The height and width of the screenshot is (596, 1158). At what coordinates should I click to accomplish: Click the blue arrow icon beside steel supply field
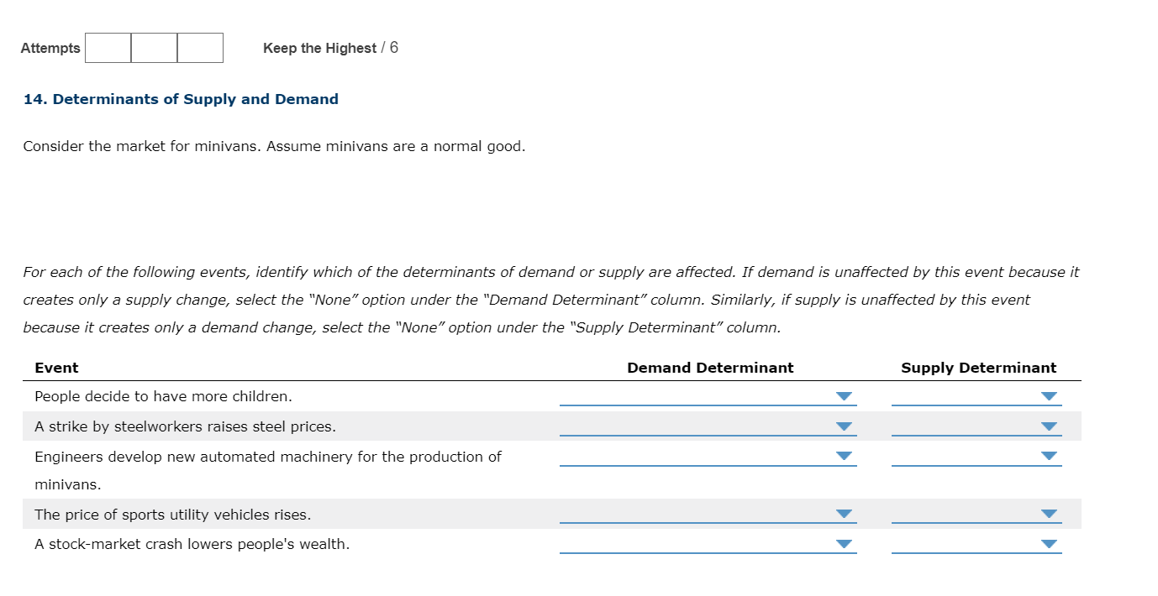pos(1048,426)
